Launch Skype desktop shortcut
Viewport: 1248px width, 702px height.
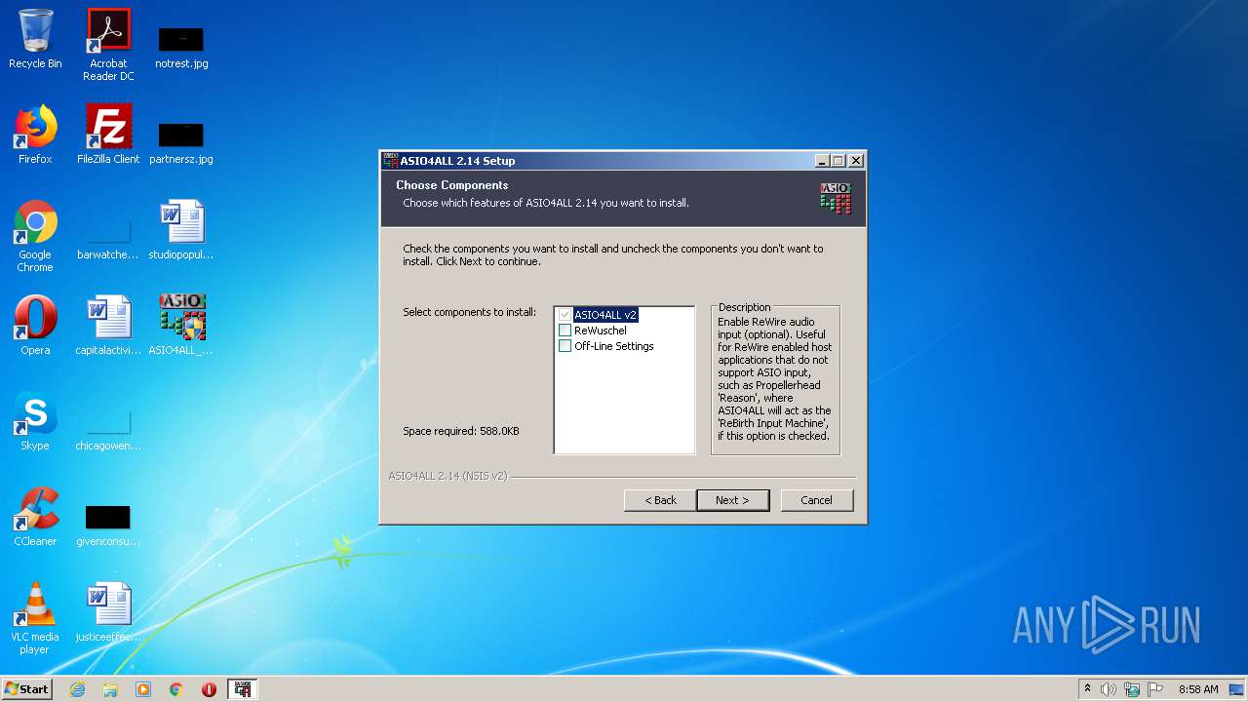click(35, 421)
